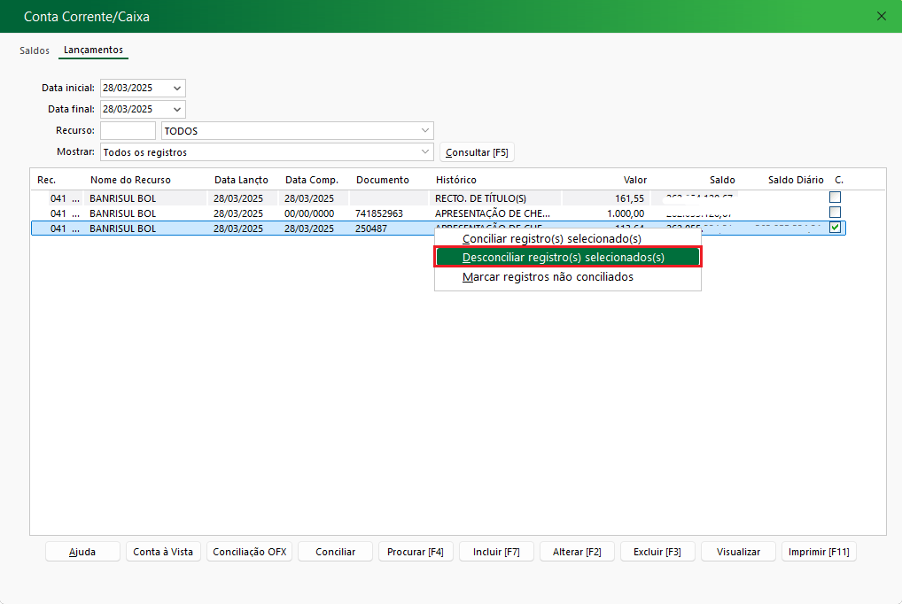Click the 28/03/2025 date in Data inicial field
Image resolution: width=902 pixels, height=604 pixels.
point(128,88)
